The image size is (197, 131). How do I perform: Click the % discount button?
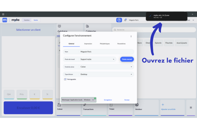48,94
